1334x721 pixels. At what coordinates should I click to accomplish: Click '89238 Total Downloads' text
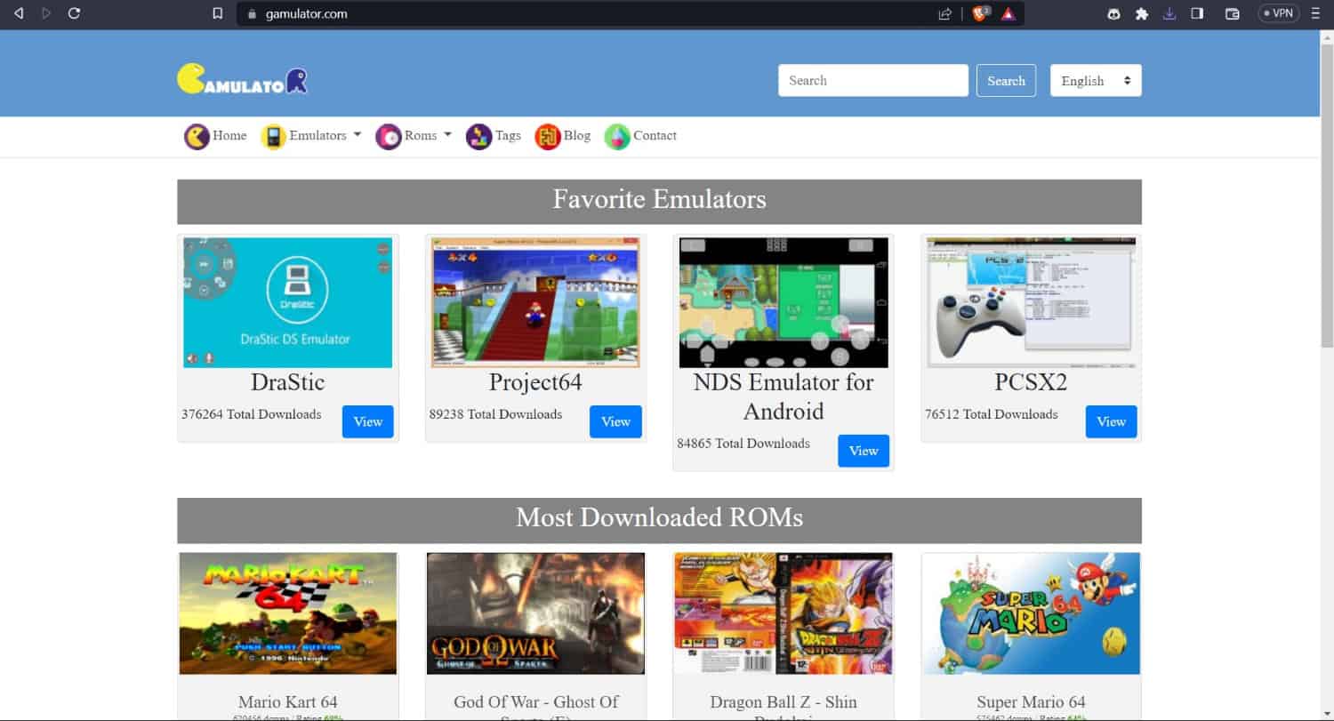click(495, 414)
